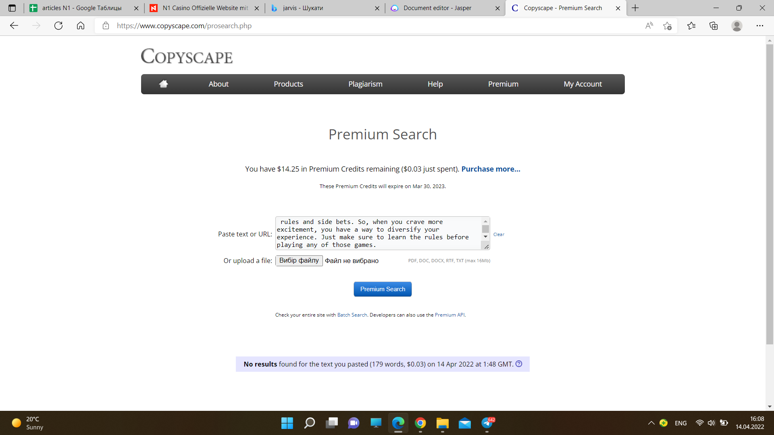Click the browser forward arrow
The image size is (774, 435).
point(36,26)
